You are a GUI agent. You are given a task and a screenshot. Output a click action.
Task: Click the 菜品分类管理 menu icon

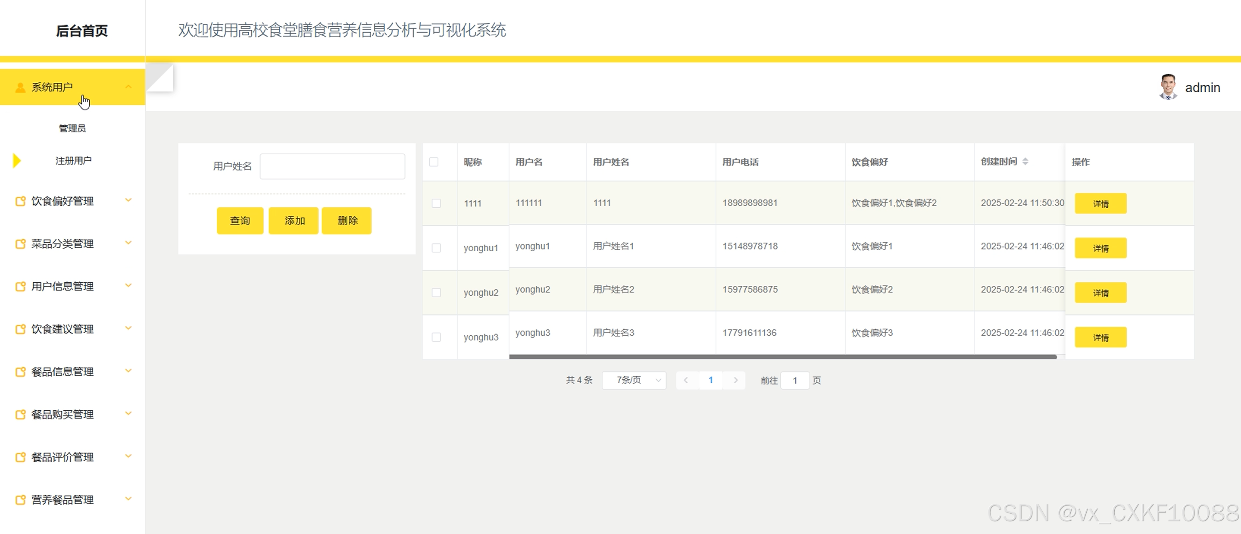[x=20, y=244]
